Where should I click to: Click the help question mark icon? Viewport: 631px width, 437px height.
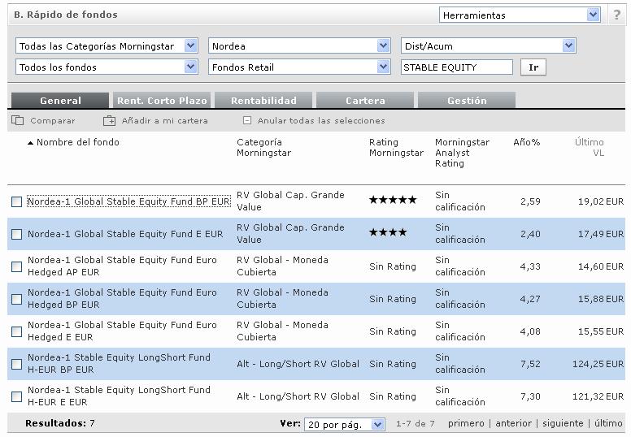pos(617,15)
